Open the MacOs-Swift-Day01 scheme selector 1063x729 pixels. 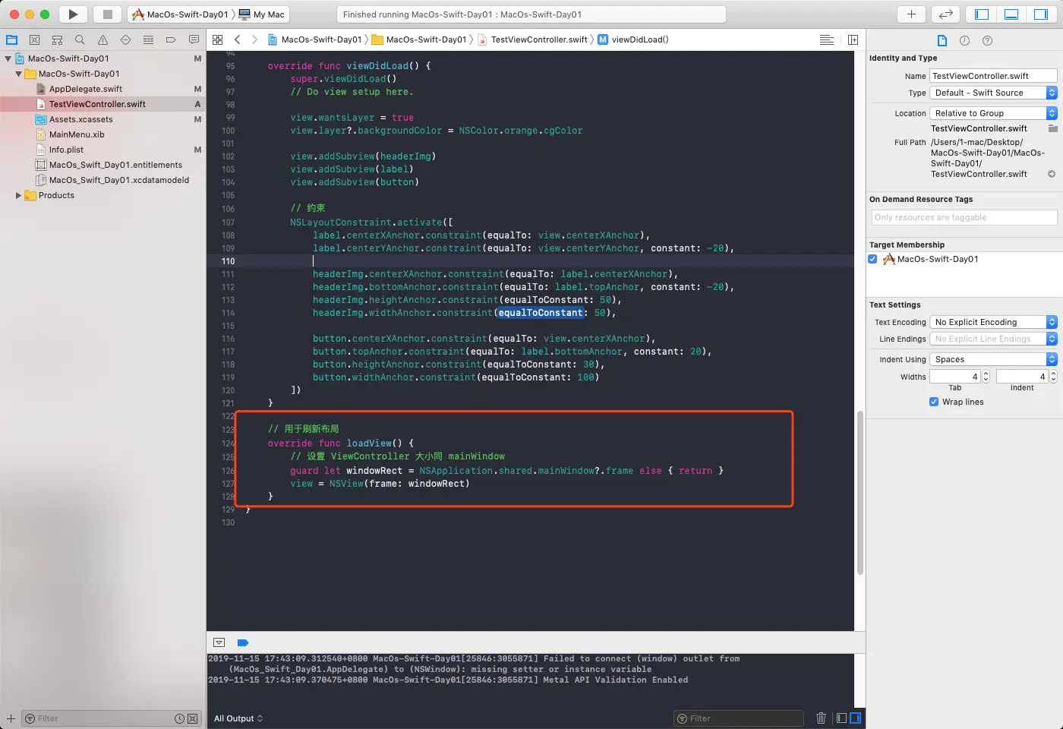tap(180, 14)
